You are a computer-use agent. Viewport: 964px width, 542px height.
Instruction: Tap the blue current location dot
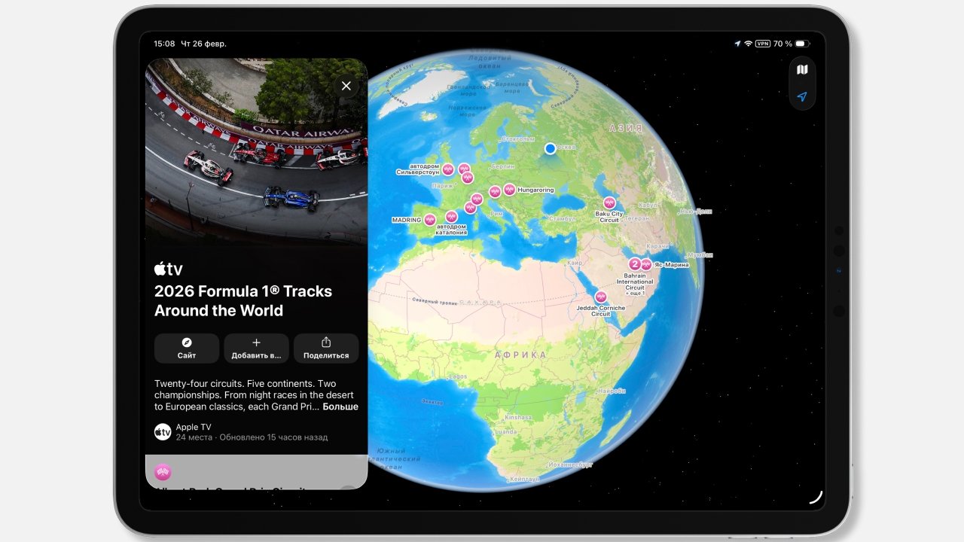[551, 148]
